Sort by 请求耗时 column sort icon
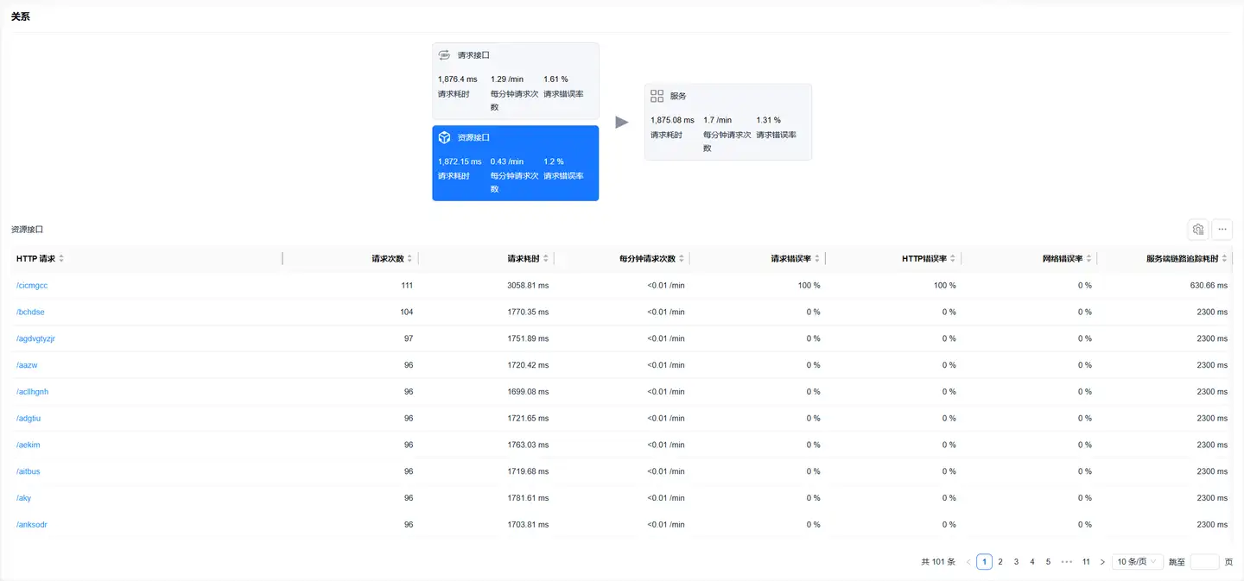 click(545, 258)
